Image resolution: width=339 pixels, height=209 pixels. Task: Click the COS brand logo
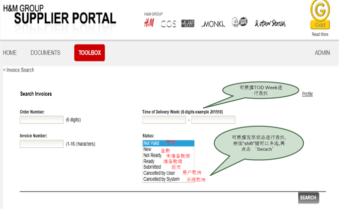coord(169,24)
